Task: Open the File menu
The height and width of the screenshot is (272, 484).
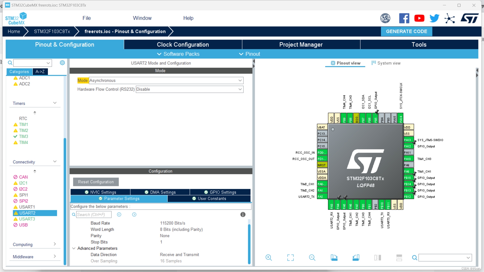Action: (x=86, y=18)
